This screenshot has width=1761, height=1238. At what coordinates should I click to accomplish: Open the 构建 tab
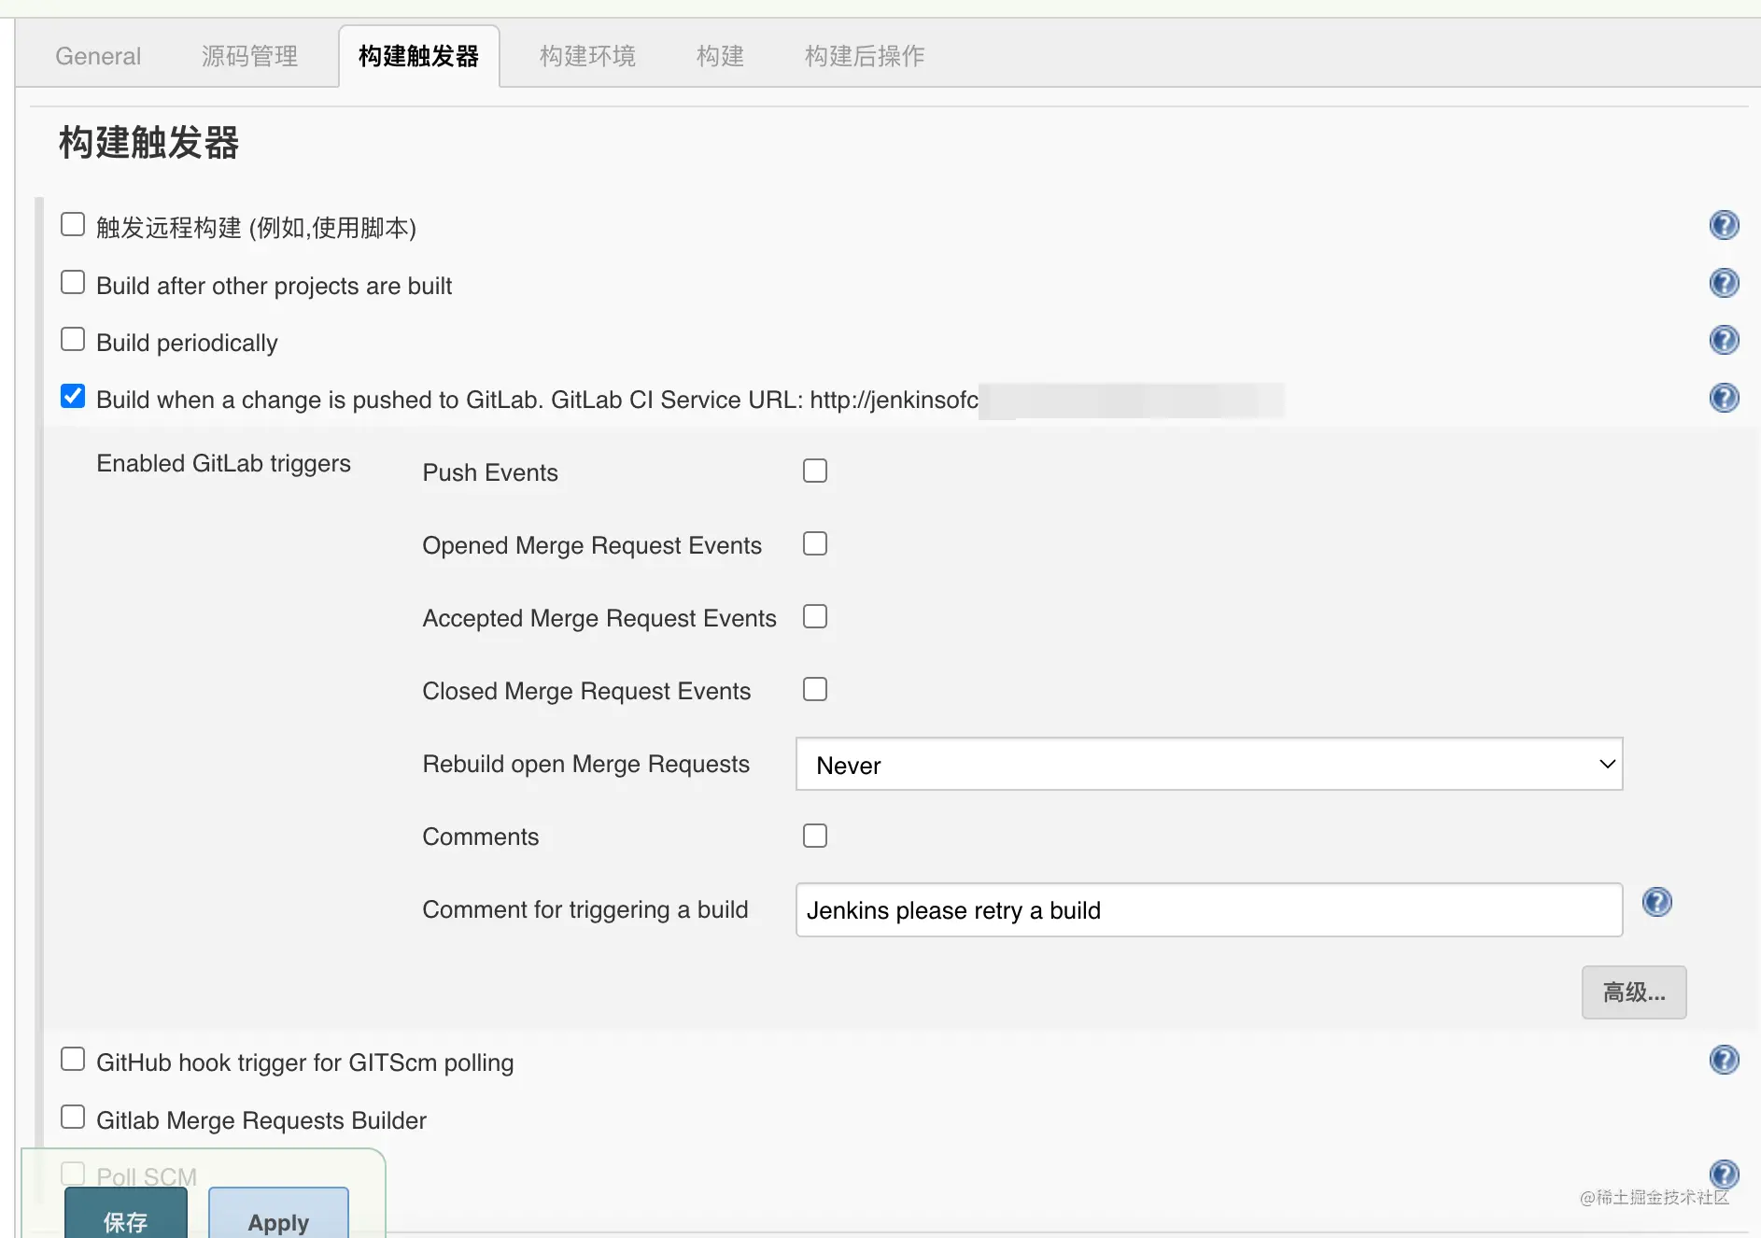click(x=720, y=56)
